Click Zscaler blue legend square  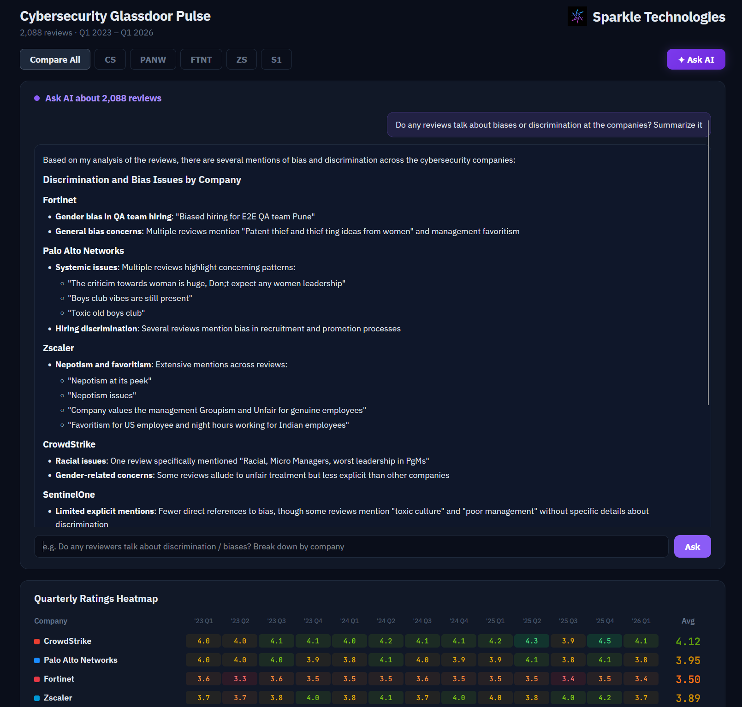(37, 698)
